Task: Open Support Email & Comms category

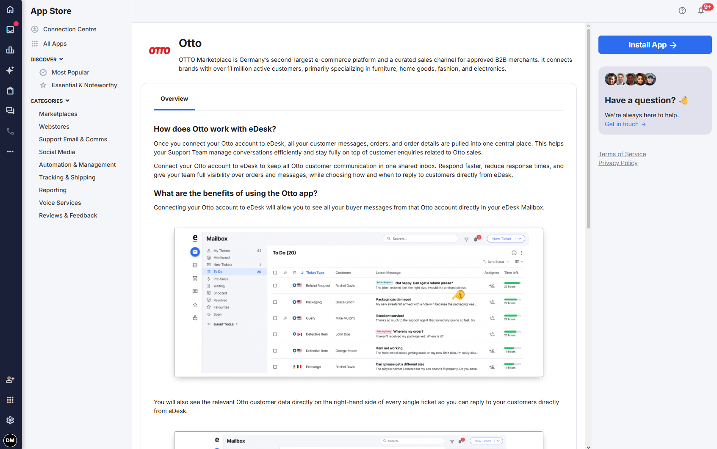Action: [73, 139]
